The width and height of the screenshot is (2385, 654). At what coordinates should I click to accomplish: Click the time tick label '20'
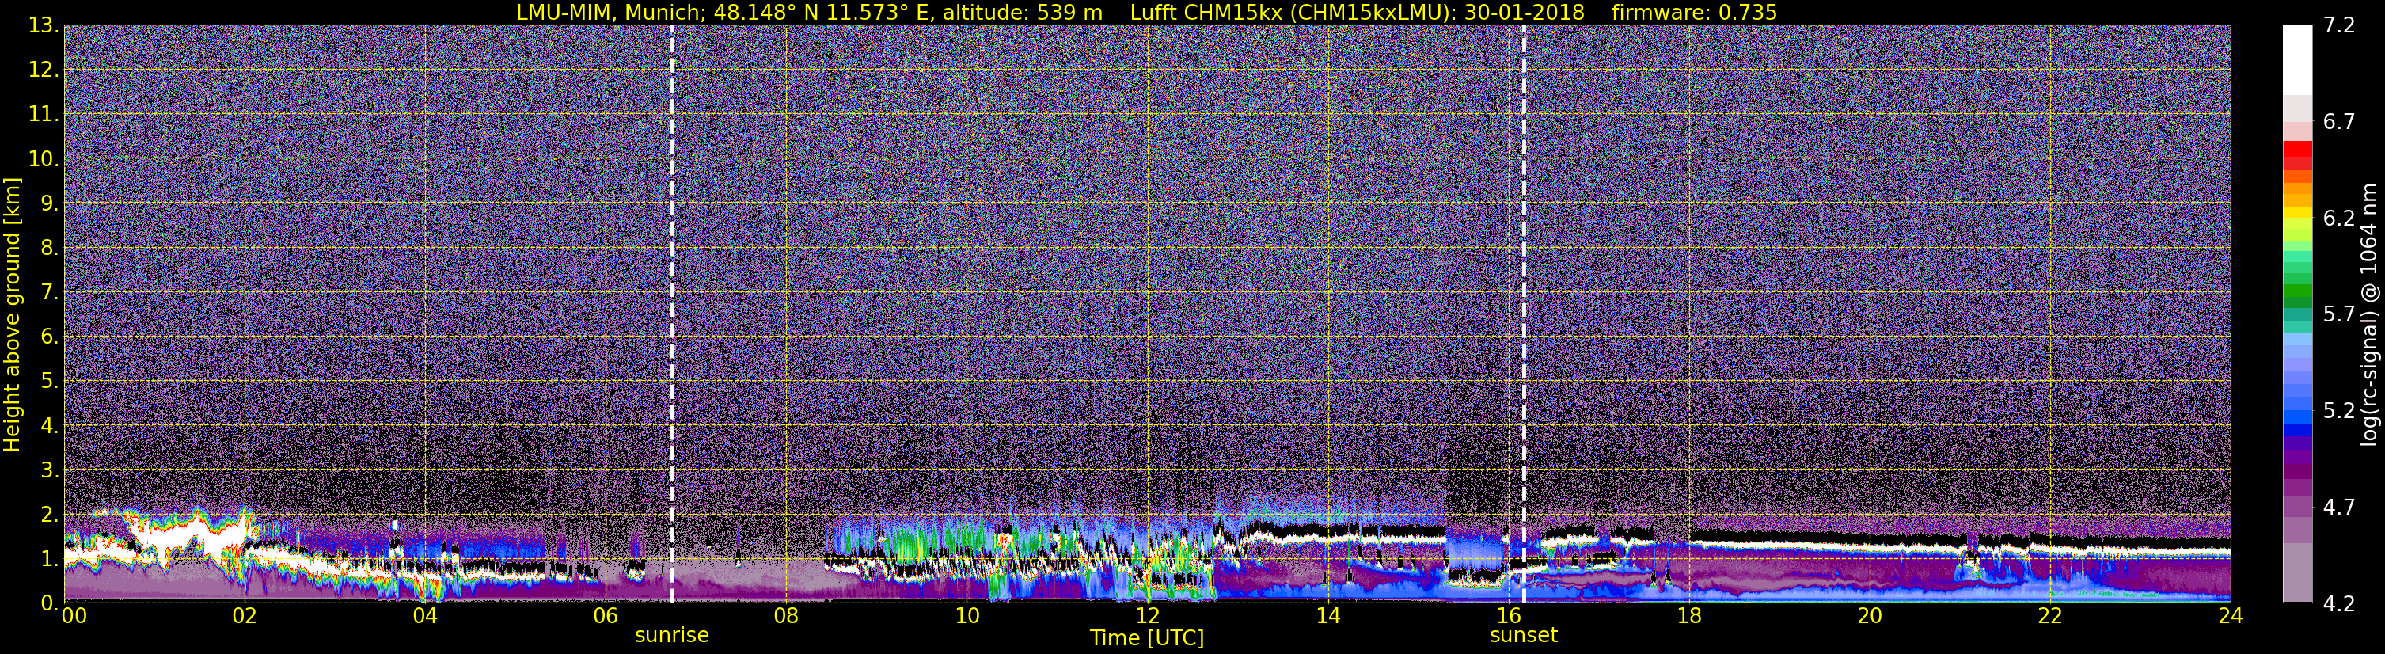point(1870,616)
